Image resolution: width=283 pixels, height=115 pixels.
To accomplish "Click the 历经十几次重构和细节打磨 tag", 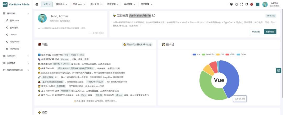I will point(137,45).
